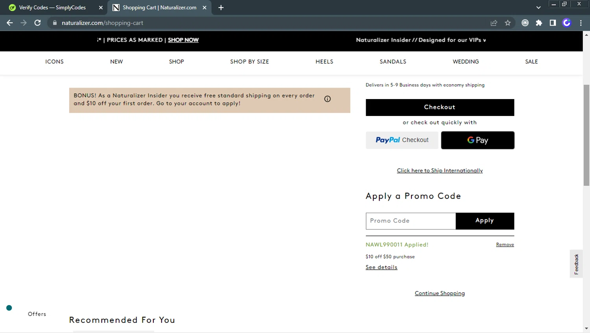Click SHOP NOW link in top banner

pyautogui.click(x=183, y=40)
